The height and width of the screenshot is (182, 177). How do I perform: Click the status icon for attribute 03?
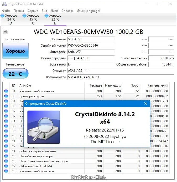click(6, 96)
